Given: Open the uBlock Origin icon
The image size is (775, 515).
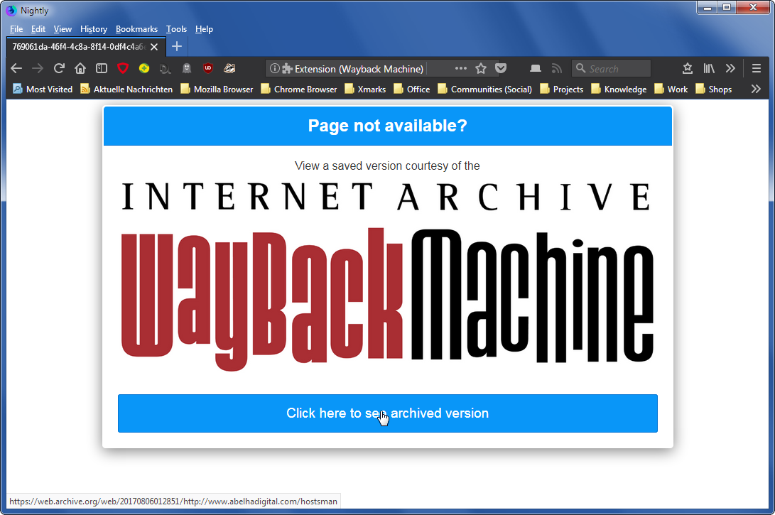Looking at the screenshot, I should point(208,68).
